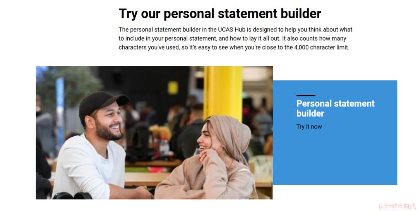Click the word builder on card's second line
This screenshot has height=211, width=418.
310,113
